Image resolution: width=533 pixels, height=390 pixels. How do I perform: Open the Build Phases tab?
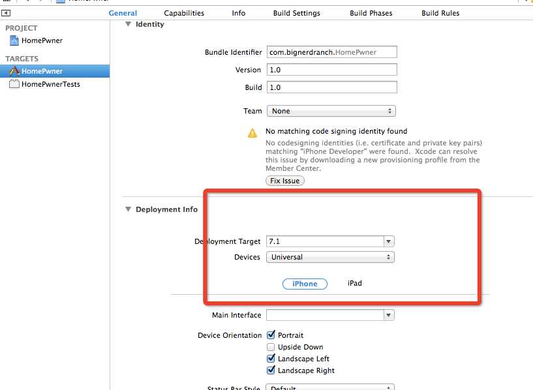371,13
